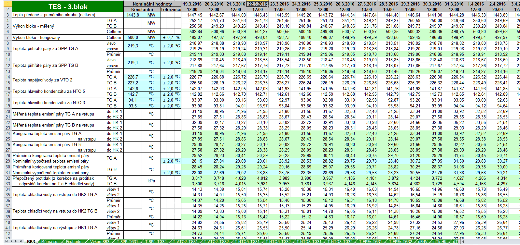Select nominal value cell 227,2
The height and width of the screenshot is (245, 520).
[133, 83]
